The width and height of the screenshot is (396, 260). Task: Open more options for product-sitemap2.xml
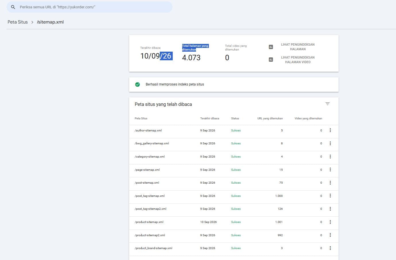[x=330, y=235]
